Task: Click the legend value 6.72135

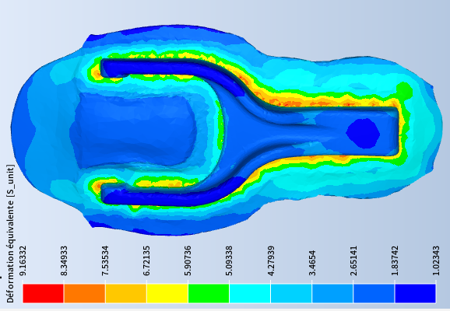Action: point(146,260)
